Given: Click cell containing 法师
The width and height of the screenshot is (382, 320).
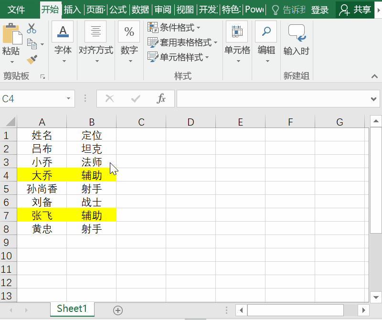Looking at the screenshot, I should click(92, 162).
